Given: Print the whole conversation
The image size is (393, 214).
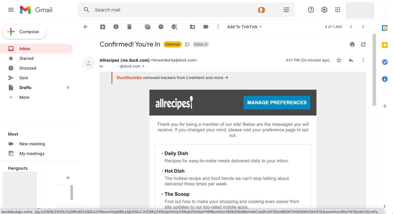Looking at the screenshot, I should click(x=352, y=44).
